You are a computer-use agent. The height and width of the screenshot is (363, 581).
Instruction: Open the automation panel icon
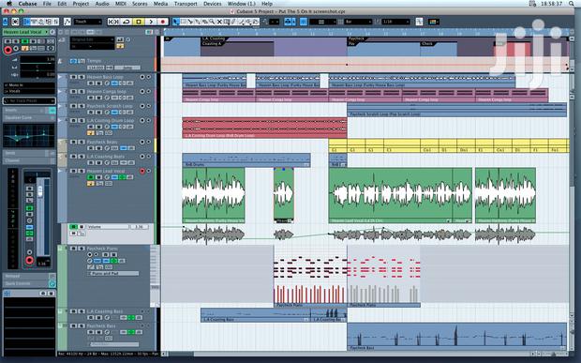pyautogui.click(x=67, y=22)
